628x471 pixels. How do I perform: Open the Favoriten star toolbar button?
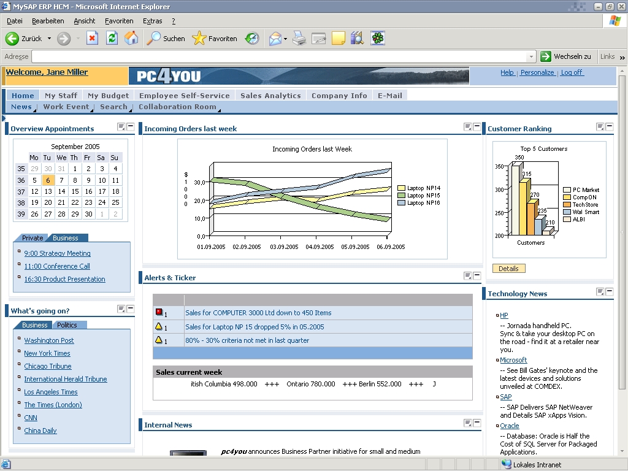pyautogui.click(x=215, y=39)
